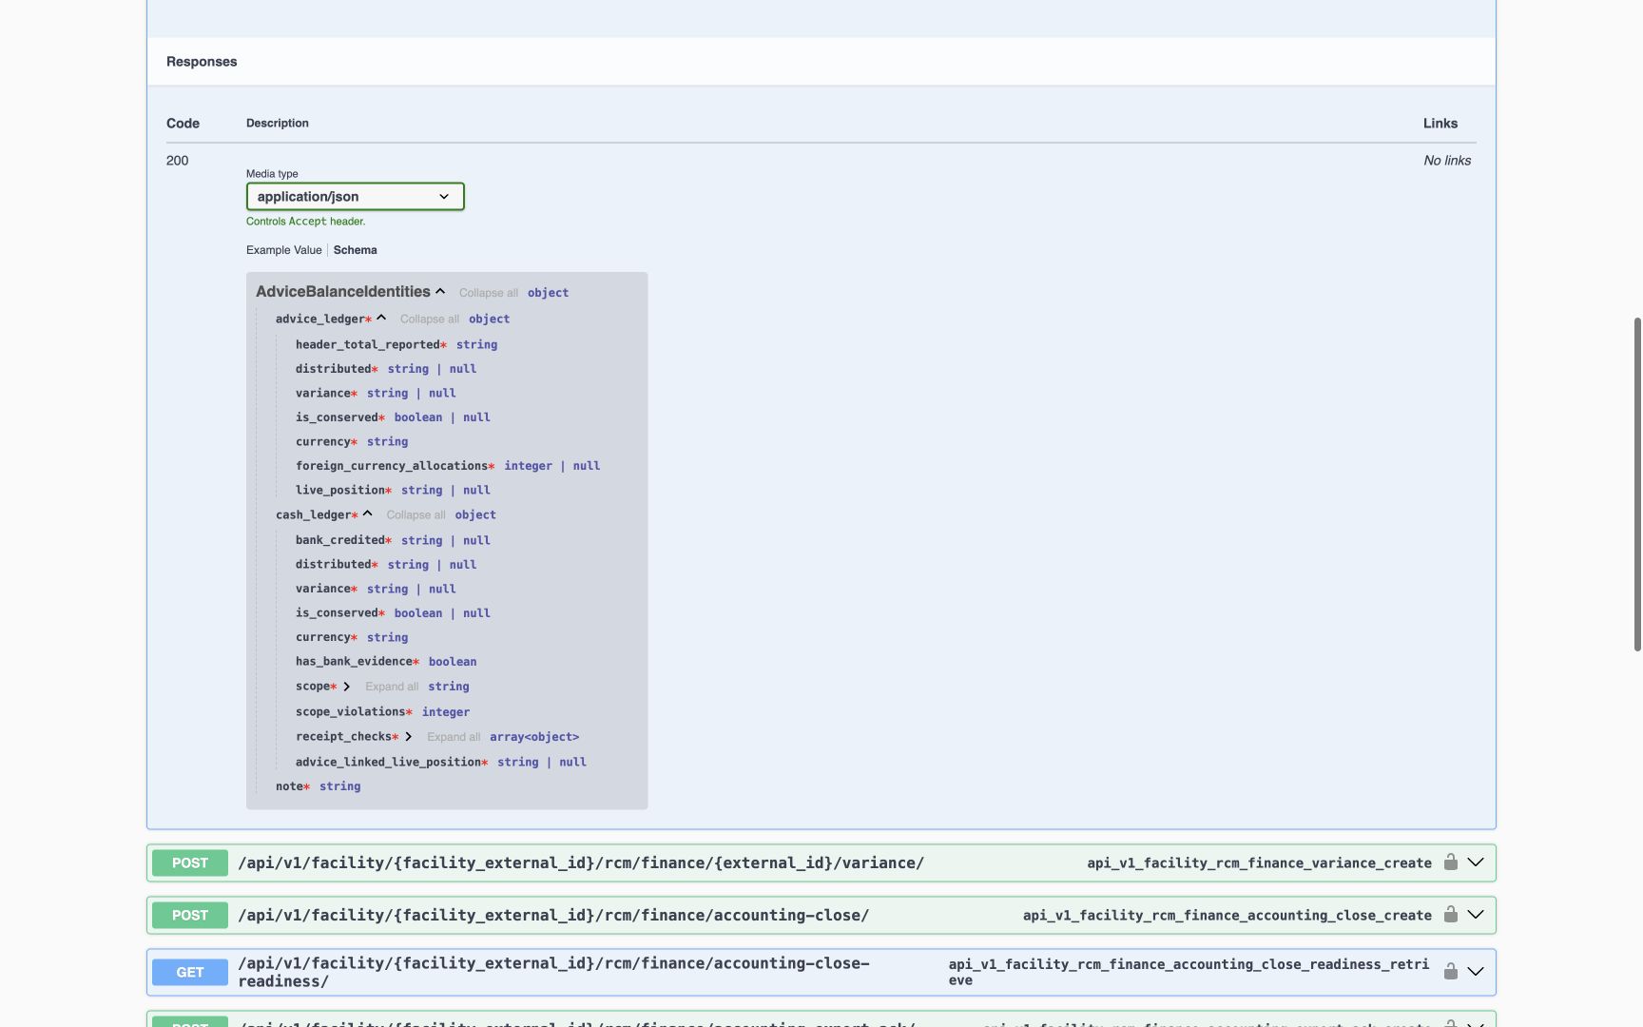Screen dimensions: 1643x1027
Task: Click bank_credited property name
Action: pos(339,540)
